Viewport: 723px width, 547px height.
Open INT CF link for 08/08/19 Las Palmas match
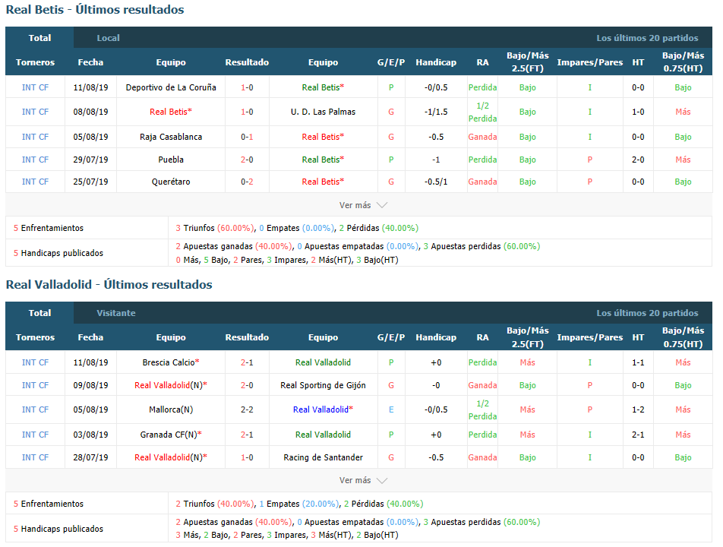click(x=35, y=112)
